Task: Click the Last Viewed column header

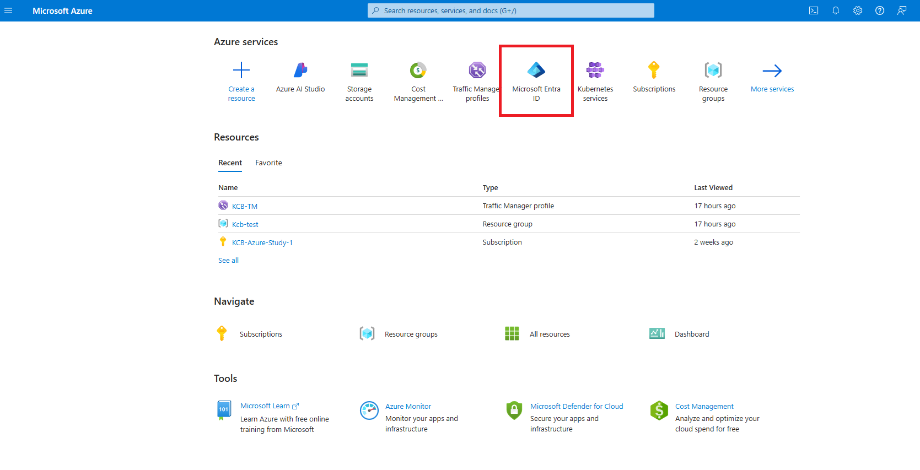Action: pos(713,188)
